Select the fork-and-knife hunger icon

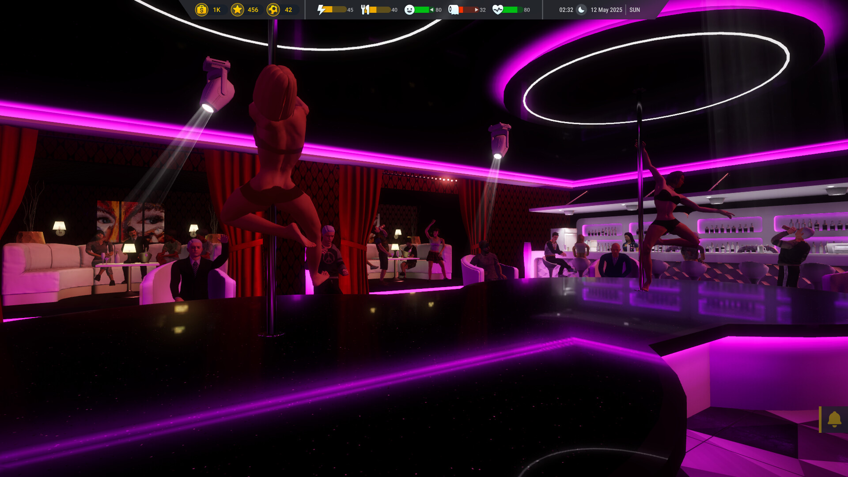click(x=365, y=8)
